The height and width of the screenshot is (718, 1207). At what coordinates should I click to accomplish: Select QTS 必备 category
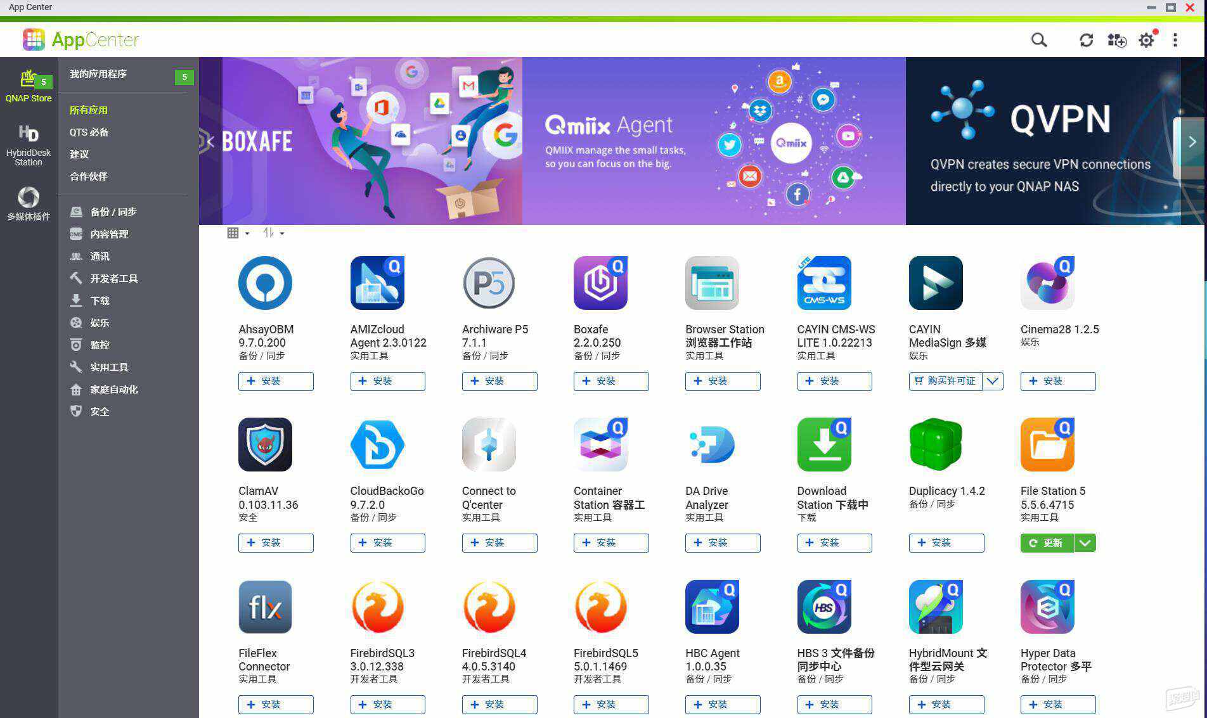[x=89, y=132]
